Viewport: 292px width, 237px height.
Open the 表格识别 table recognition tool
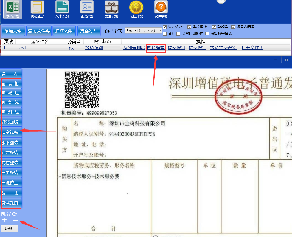pos(13,9)
